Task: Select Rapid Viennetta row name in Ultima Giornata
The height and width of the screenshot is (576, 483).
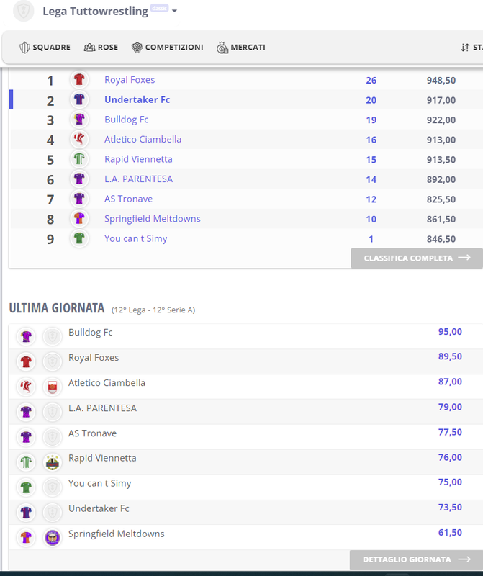Action: click(x=102, y=458)
